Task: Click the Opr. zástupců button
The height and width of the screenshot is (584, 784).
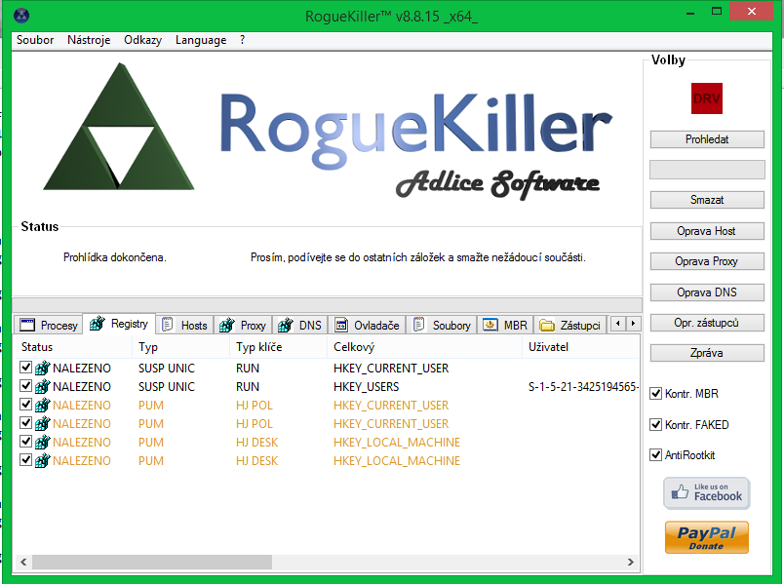Action: point(707,323)
